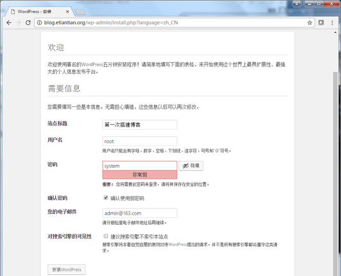Click the 欢迎 heading
The width and height of the screenshot is (341, 276).
pyautogui.click(x=56, y=47)
